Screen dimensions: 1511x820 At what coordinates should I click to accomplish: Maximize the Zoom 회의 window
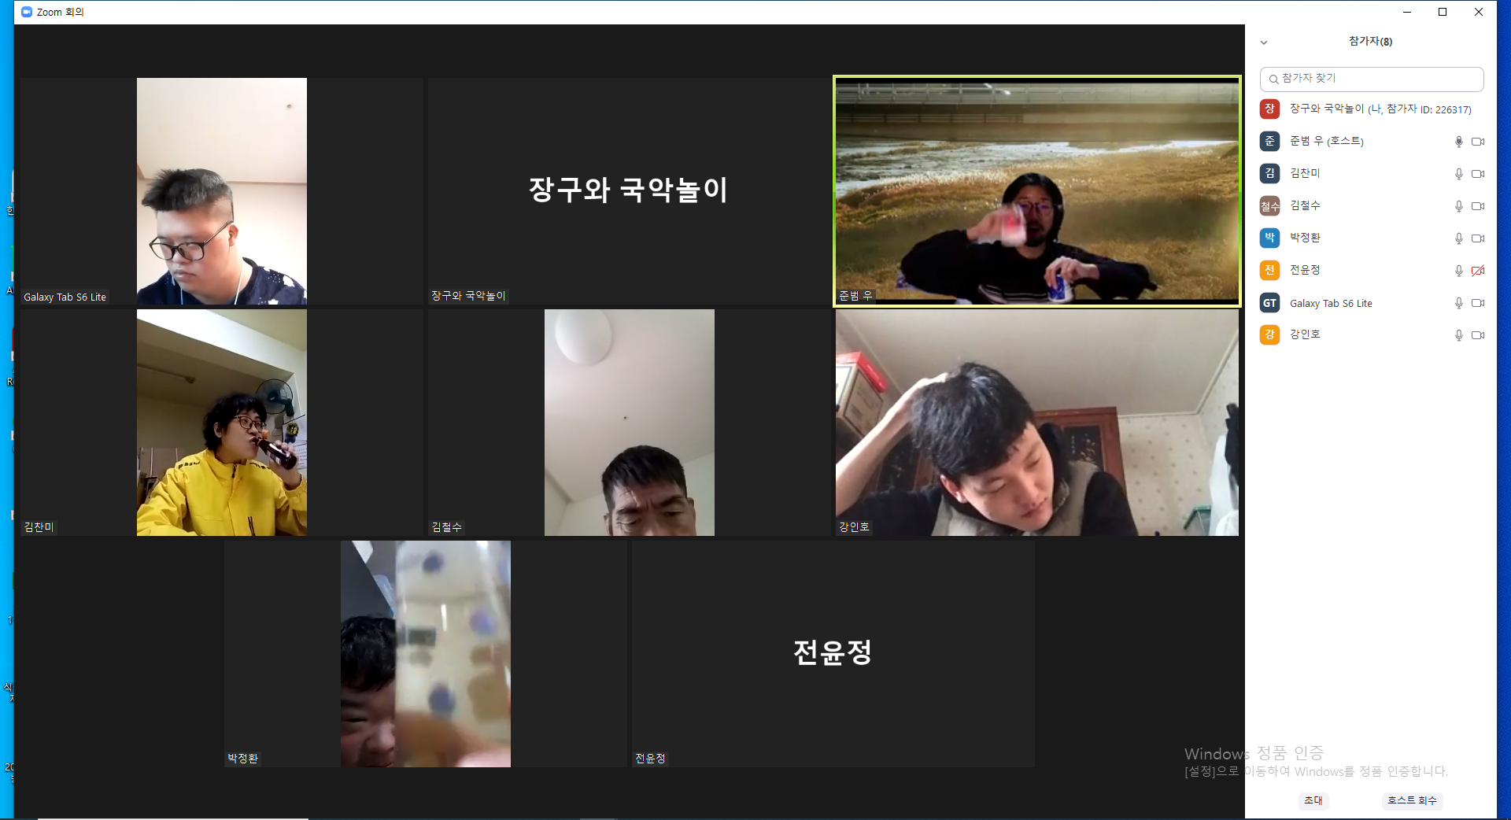[1443, 12]
